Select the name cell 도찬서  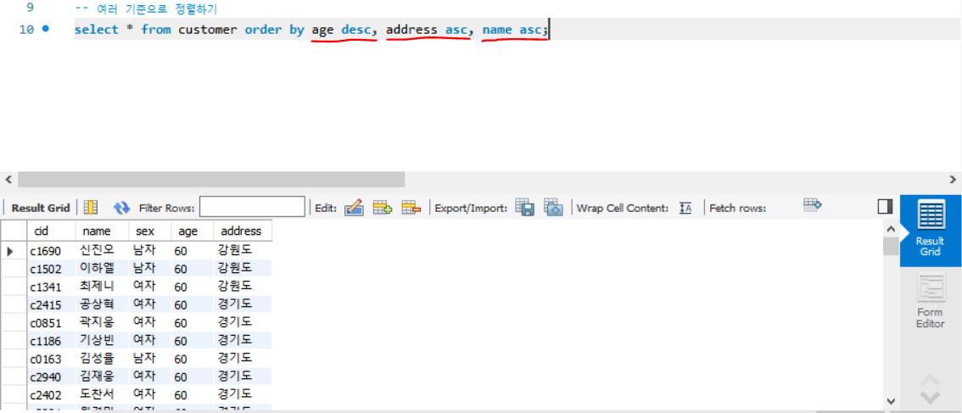102,393
